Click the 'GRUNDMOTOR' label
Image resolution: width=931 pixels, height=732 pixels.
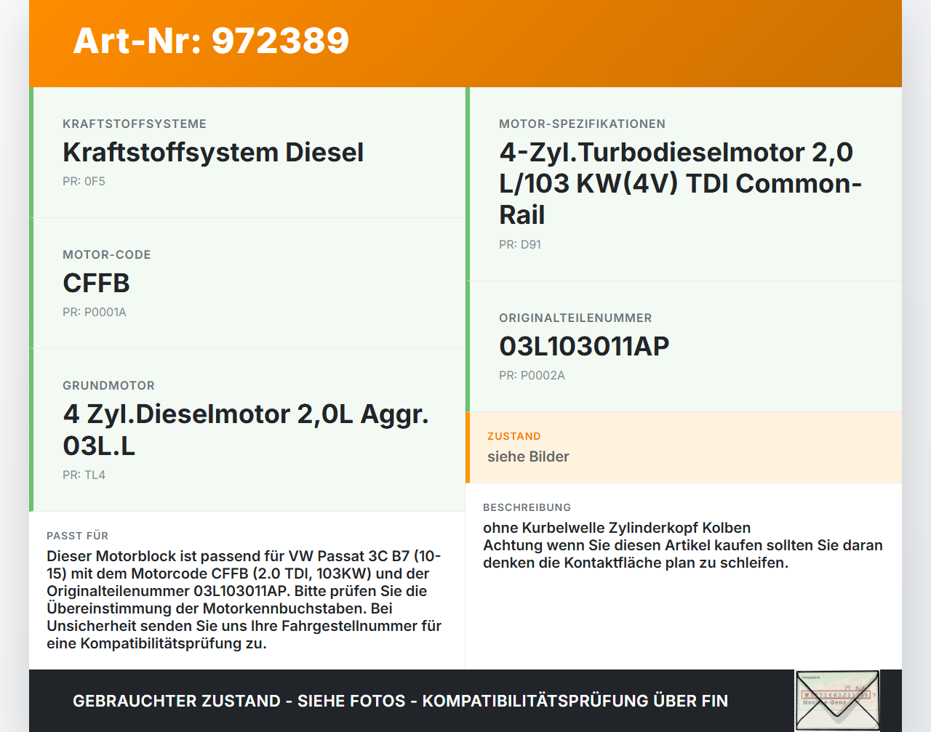108,385
